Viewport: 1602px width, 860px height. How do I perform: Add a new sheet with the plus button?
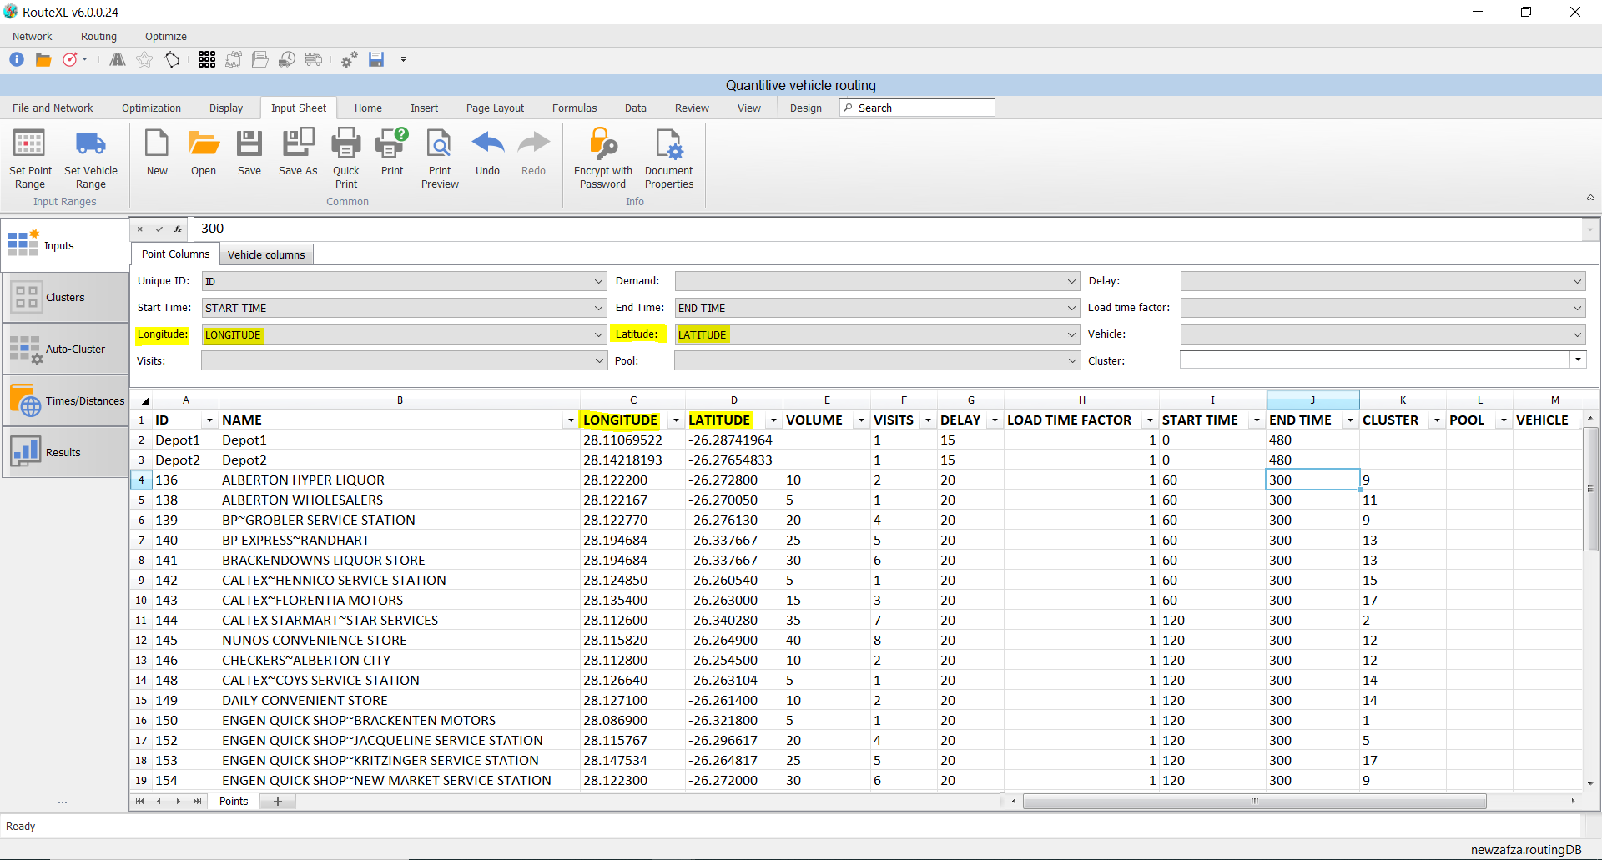coord(278,802)
